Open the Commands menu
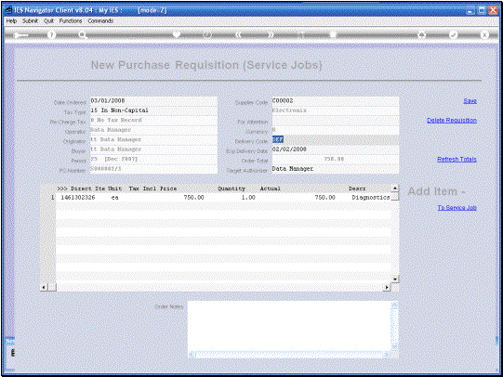Image resolution: width=503 pixels, height=377 pixels. 100,20
